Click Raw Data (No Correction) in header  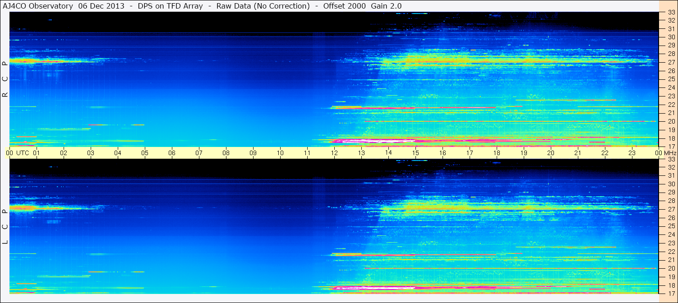point(263,6)
